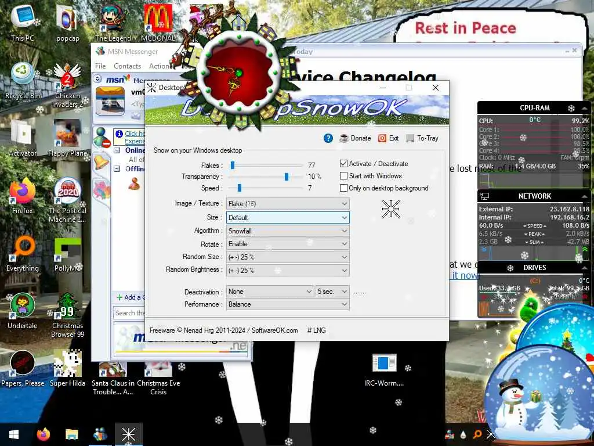Launch the Undertale shortcut
Viewport: 594px width, 446px height.
[23, 311]
